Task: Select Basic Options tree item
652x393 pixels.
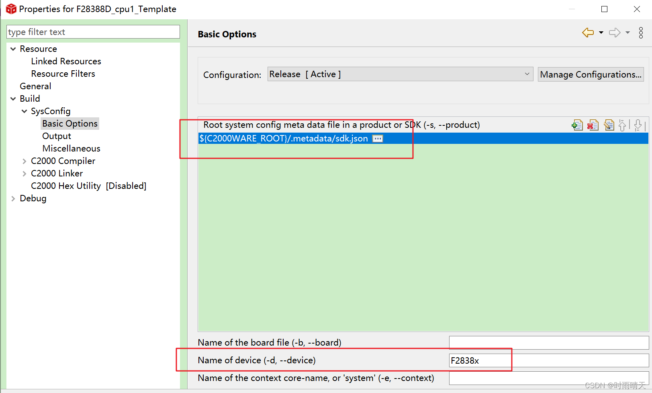Action: coord(70,123)
